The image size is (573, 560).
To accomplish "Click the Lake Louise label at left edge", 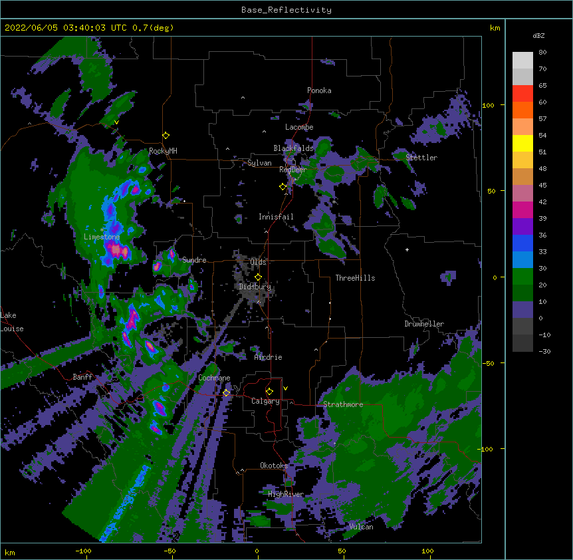I will [12, 322].
